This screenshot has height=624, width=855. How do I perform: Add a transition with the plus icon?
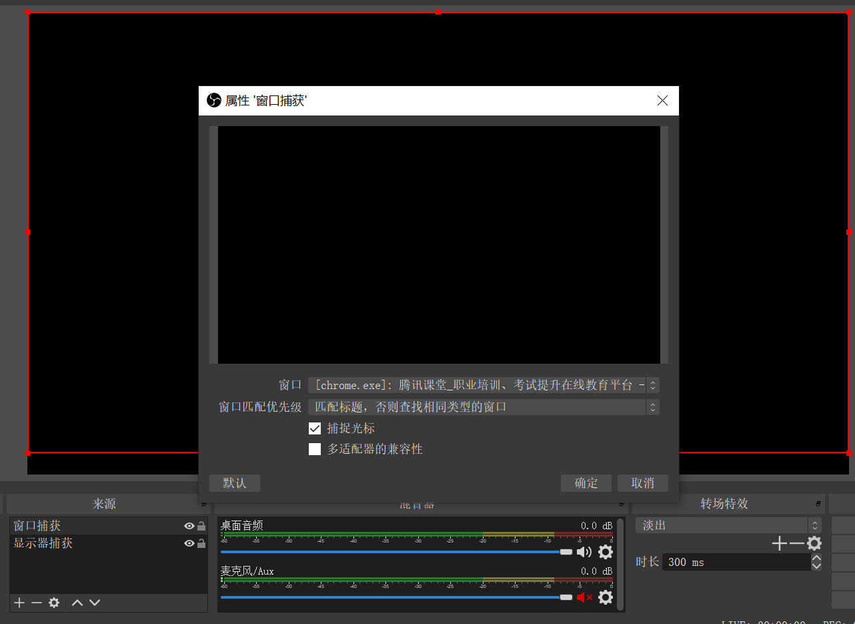tap(780, 543)
